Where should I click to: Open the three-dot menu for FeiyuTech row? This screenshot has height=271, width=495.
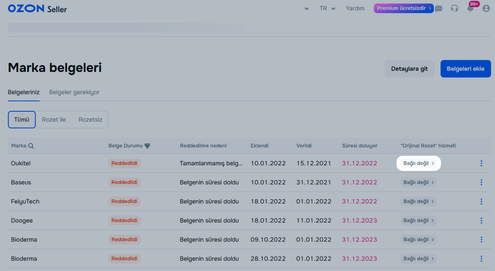click(x=481, y=201)
